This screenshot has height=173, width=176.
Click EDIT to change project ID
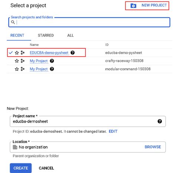[113, 131]
